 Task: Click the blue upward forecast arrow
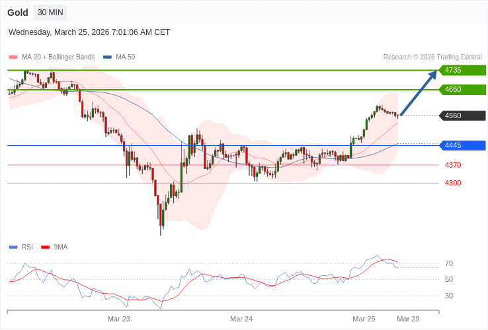coord(419,93)
